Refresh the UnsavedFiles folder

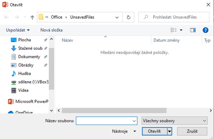point(128,17)
